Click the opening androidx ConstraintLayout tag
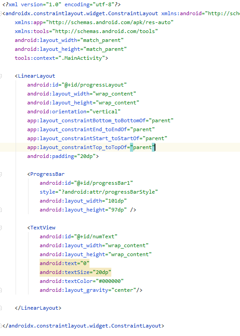The width and height of the screenshot is (240, 336). pyautogui.click(x=121, y=13)
